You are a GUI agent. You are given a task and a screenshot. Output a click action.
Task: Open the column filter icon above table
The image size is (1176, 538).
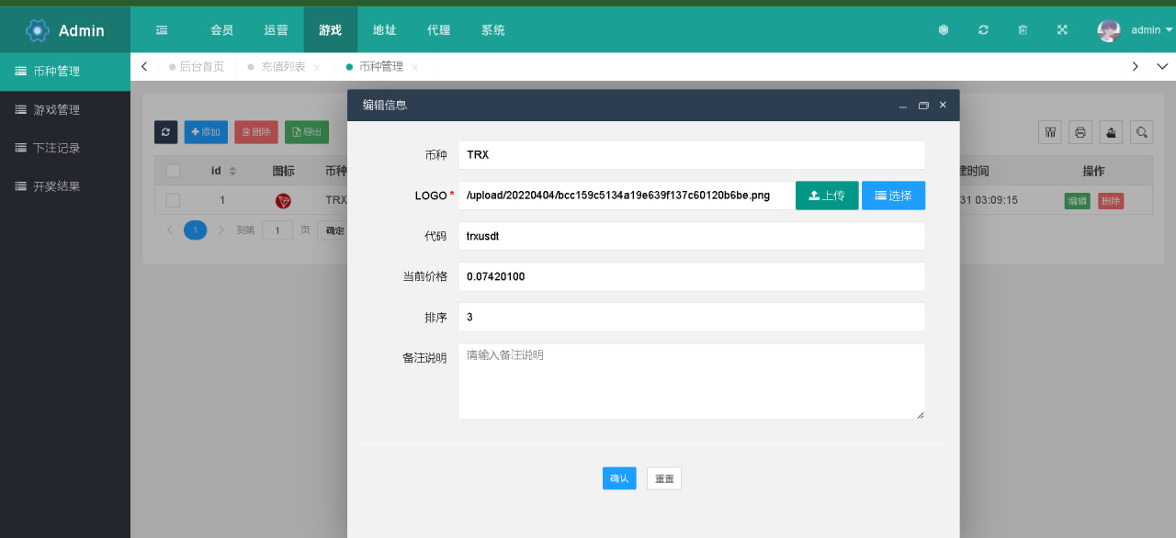click(x=1050, y=132)
